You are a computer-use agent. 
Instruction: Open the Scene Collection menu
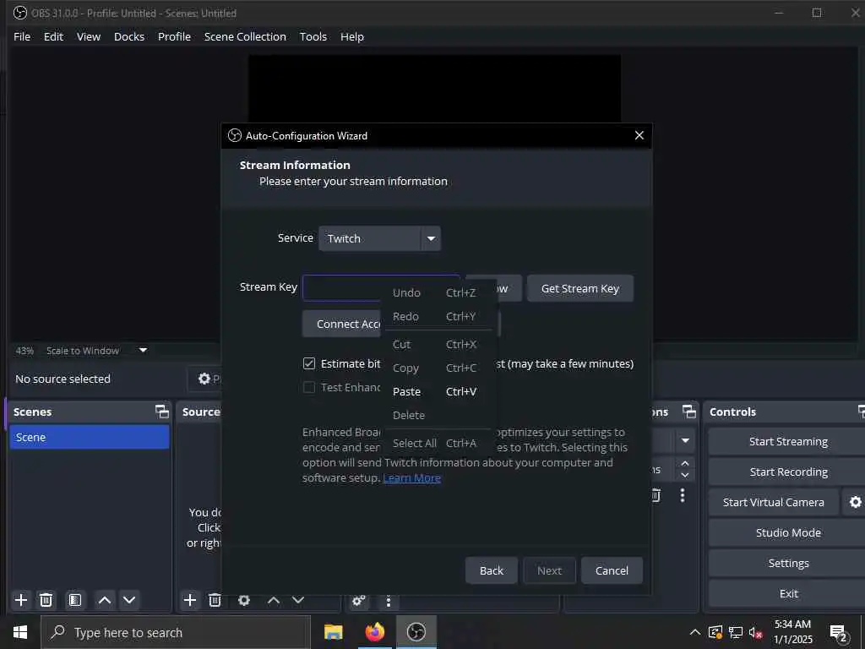[245, 36]
